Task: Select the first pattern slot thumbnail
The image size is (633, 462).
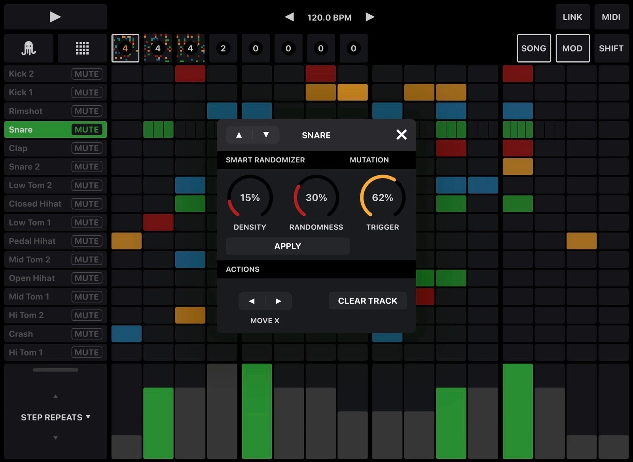Action: click(x=125, y=48)
